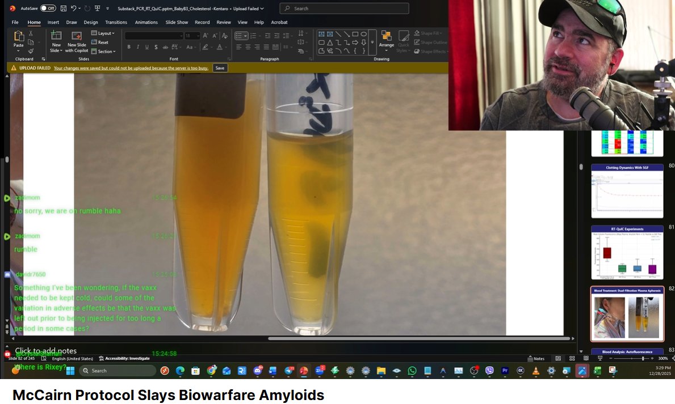This screenshot has height=404, width=675.
Task: Click the Shape Outline button
Action: 430,42
